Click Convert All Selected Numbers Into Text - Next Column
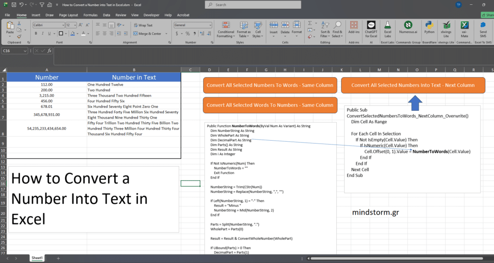Screen dimensions: 494x263 (x=413, y=85)
